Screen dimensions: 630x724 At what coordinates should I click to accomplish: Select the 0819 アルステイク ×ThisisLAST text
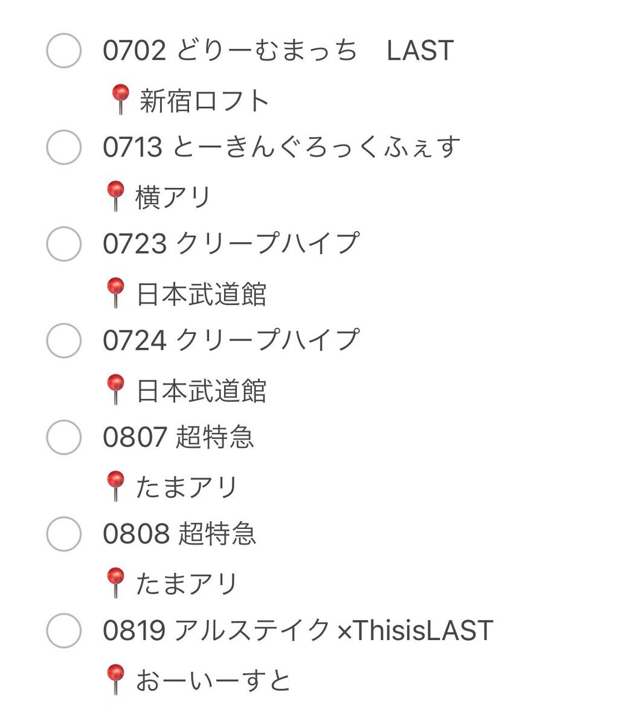pos(298,630)
